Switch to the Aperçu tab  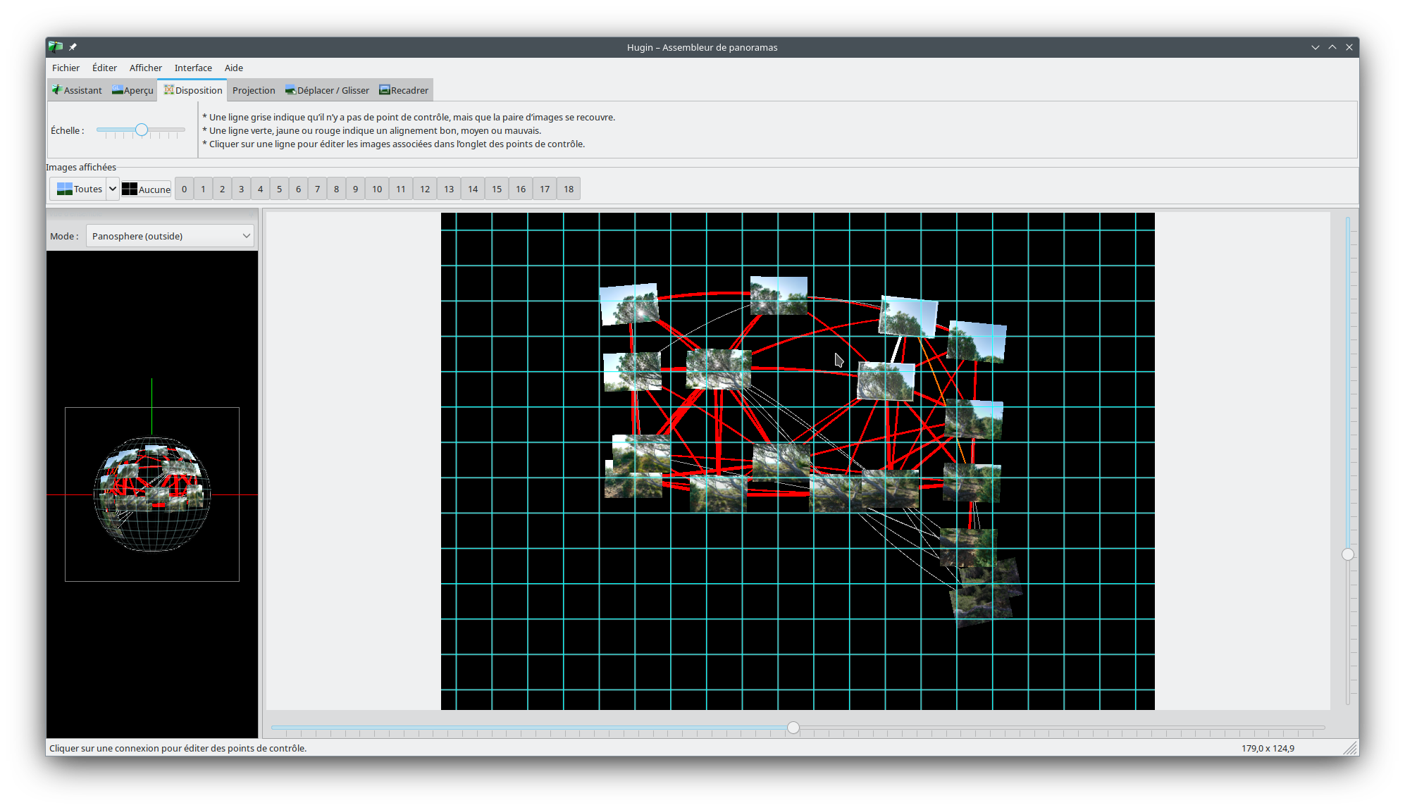coord(132,90)
